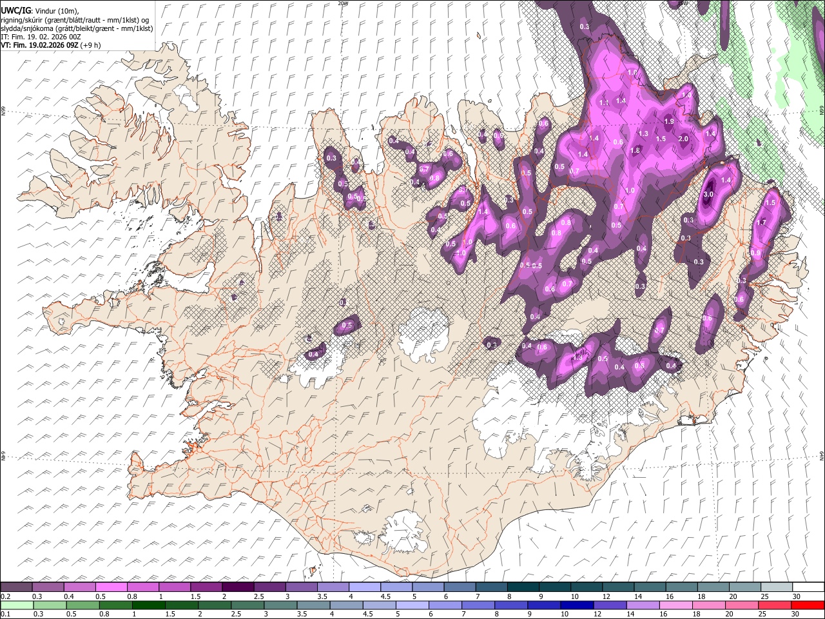Screen dimensions: 825x619
Task: Click the '1.7' value near the east coast
Action: click(x=761, y=222)
